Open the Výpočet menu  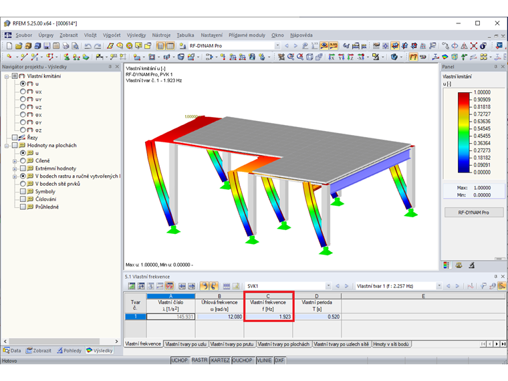click(x=112, y=35)
